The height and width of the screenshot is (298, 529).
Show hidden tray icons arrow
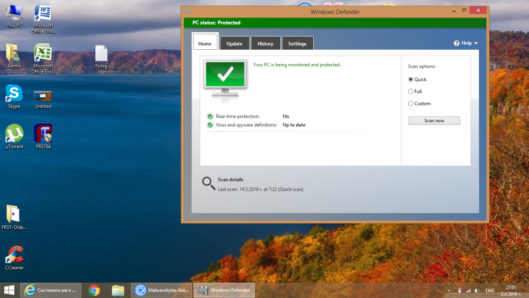(x=449, y=291)
